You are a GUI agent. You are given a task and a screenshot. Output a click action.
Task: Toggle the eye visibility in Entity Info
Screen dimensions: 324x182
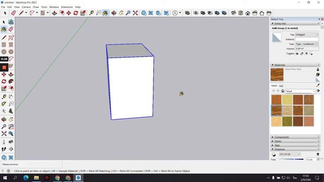pos(297,54)
